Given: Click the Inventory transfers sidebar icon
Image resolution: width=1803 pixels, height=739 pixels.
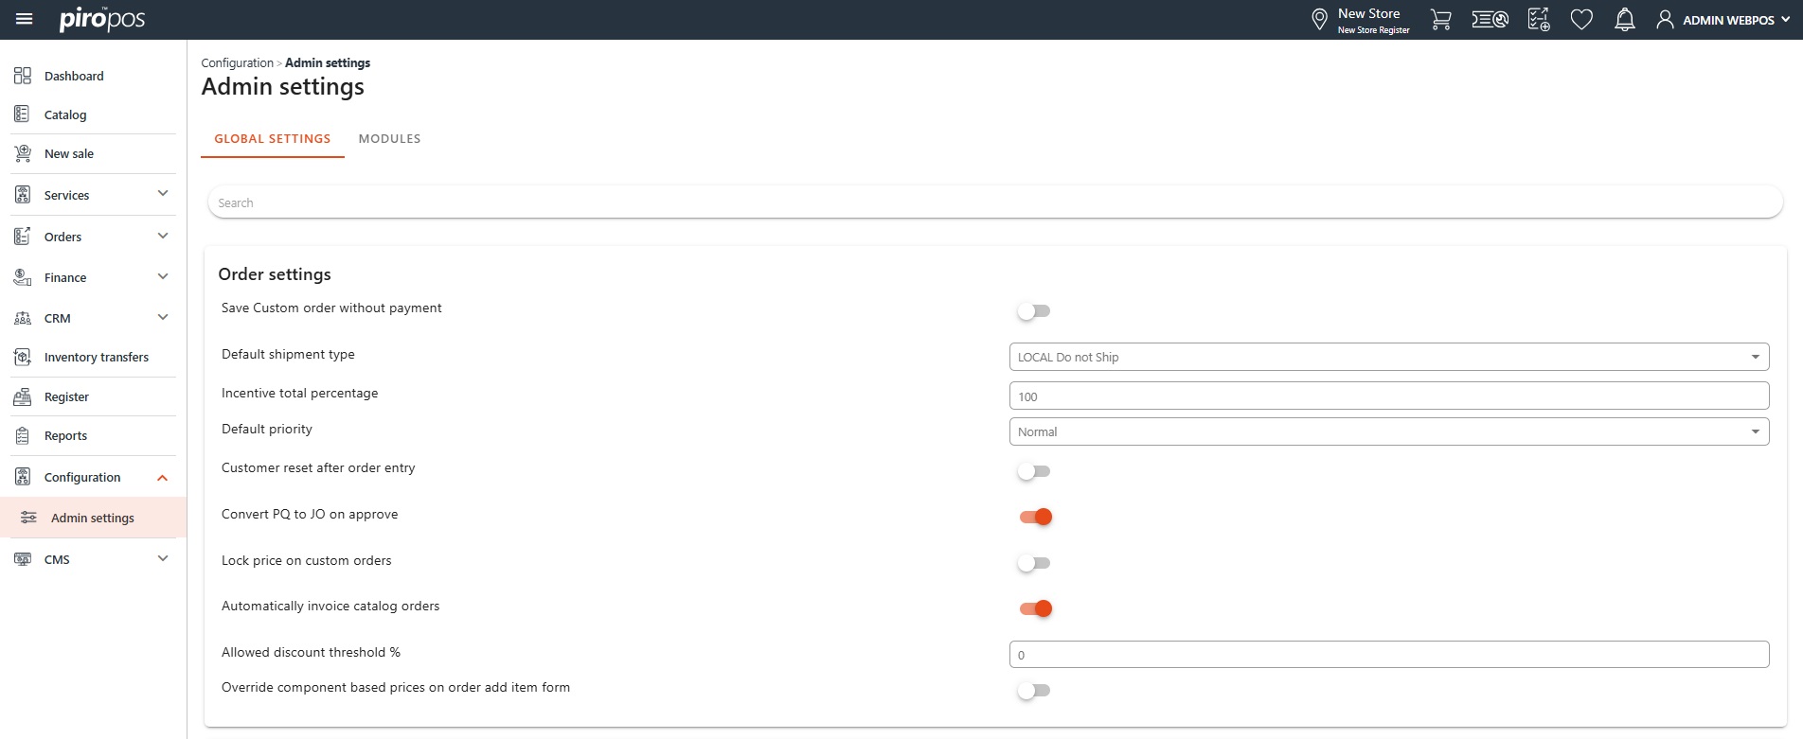Looking at the screenshot, I should pos(23,357).
